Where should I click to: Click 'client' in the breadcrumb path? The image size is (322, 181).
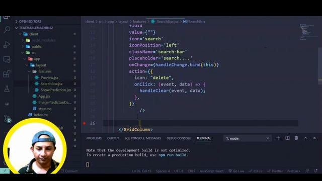click(90, 22)
